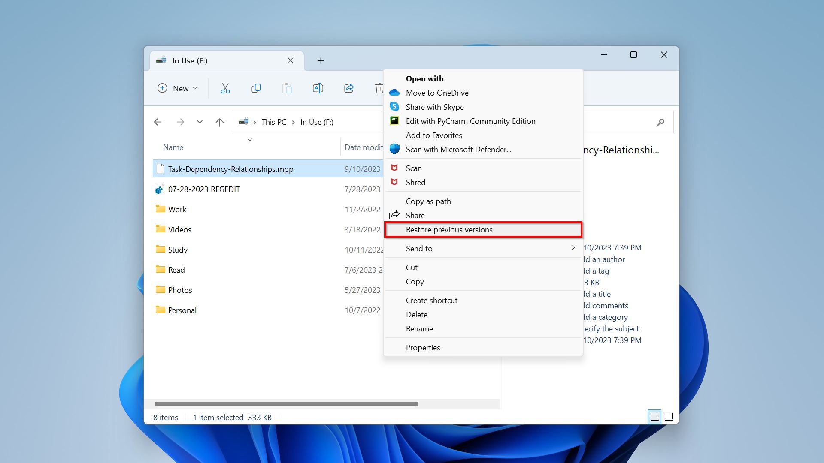Click Move to OneDrive option
Screen dimensions: 824x463
click(437, 92)
